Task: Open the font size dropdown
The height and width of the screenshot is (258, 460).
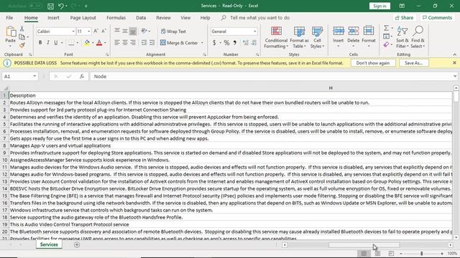Action: point(88,32)
